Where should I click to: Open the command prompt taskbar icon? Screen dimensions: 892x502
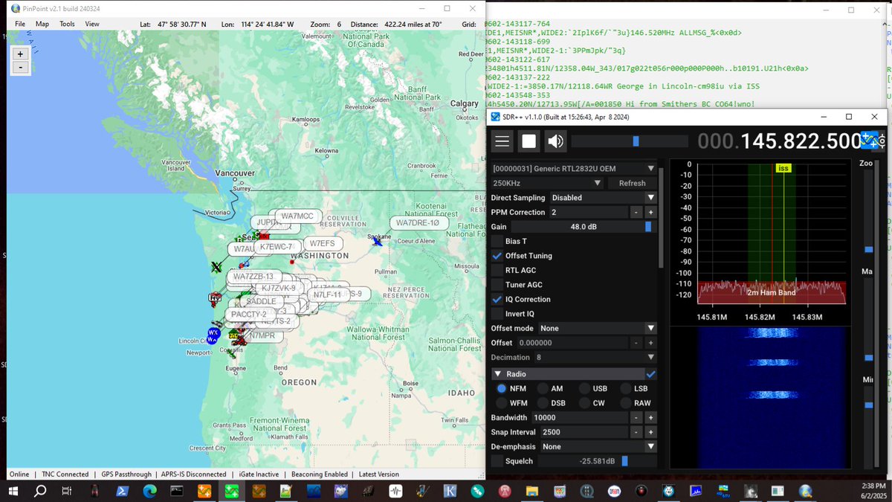(176, 491)
